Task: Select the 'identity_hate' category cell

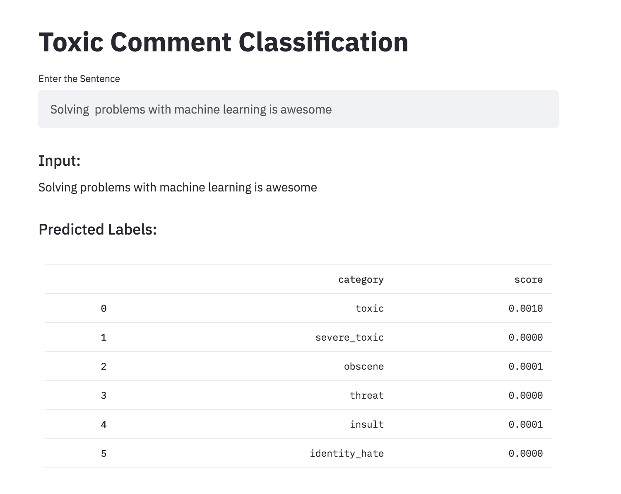Action: [x=347, y=453]
